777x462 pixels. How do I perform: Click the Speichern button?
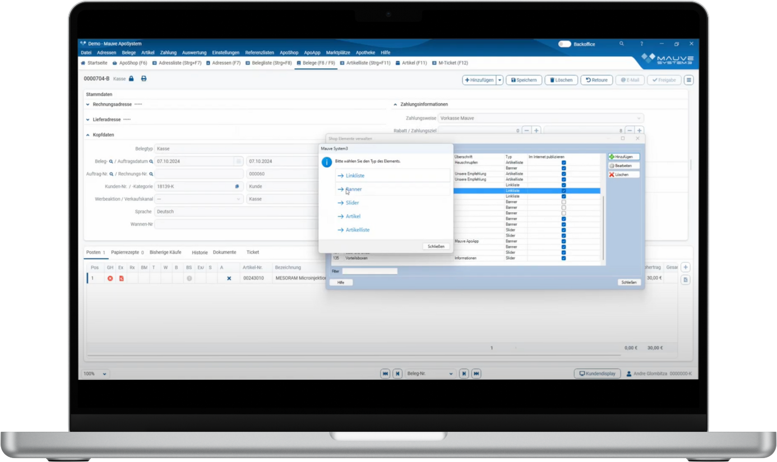[x=524, y=80]
